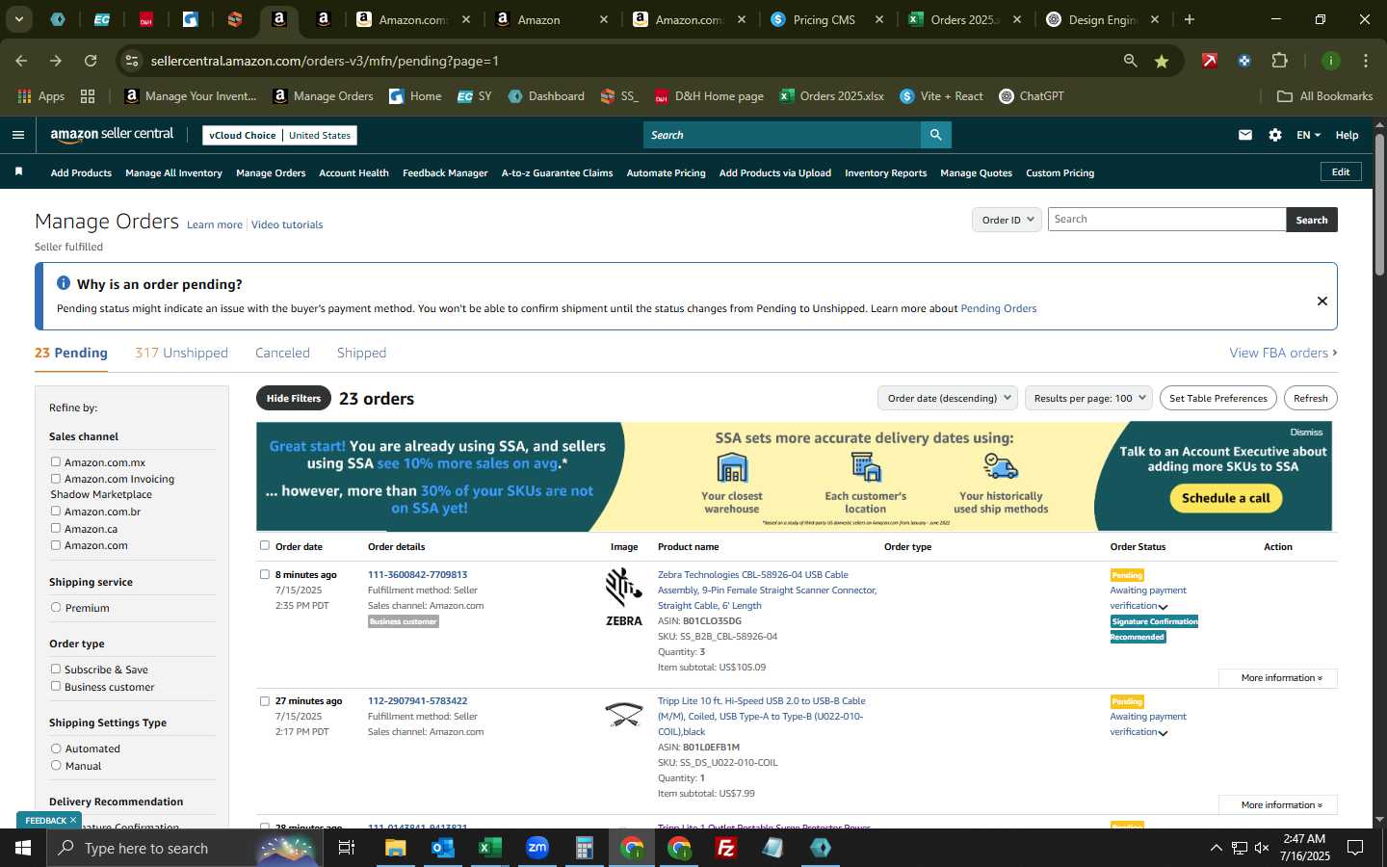Open the settings gear in Seller Central
Image resolution: width=1387 pixels, height=867 pixels.
(x=1275, y=135)
